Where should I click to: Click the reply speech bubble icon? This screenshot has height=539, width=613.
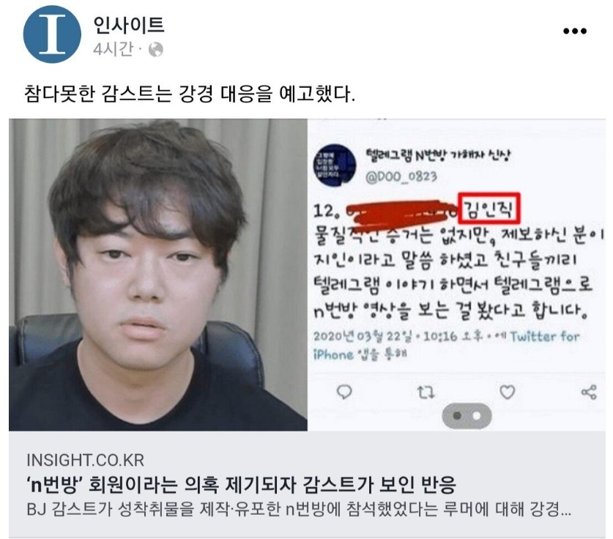coord(344,392)
